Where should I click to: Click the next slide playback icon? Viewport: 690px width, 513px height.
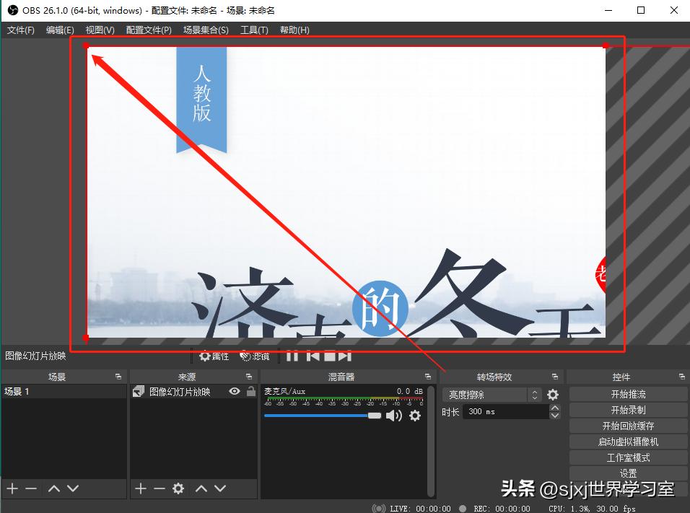[346, 355]
